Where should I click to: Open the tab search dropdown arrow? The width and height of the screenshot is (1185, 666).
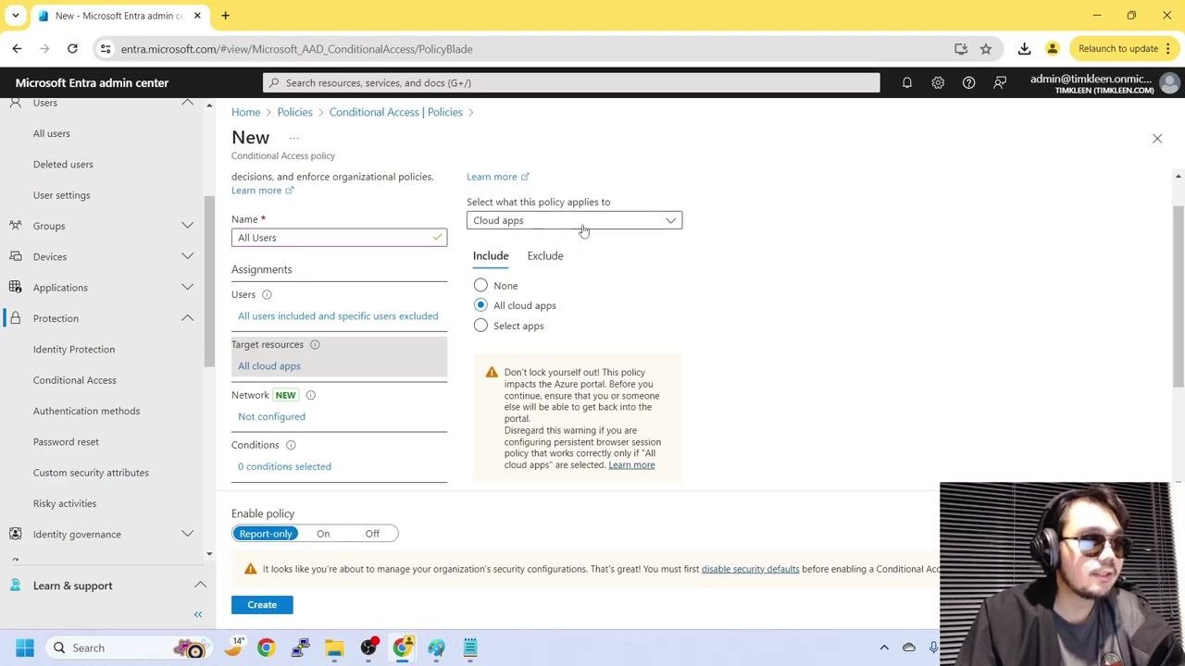click(16, 16)
